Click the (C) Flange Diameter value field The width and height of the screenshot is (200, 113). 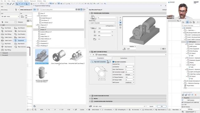(129, 77)
